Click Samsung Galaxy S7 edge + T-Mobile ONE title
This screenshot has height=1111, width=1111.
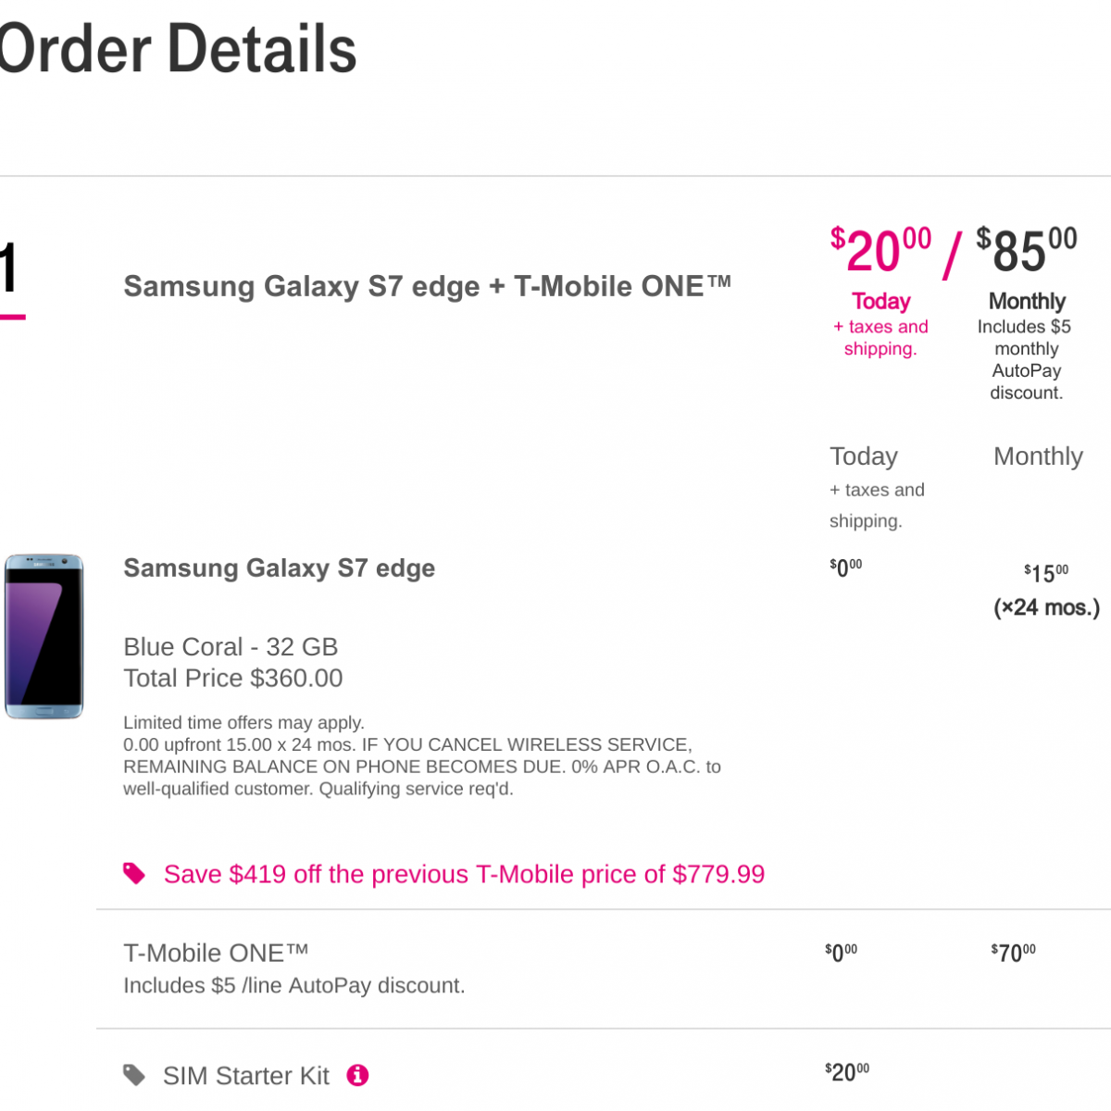click(427, 286)
